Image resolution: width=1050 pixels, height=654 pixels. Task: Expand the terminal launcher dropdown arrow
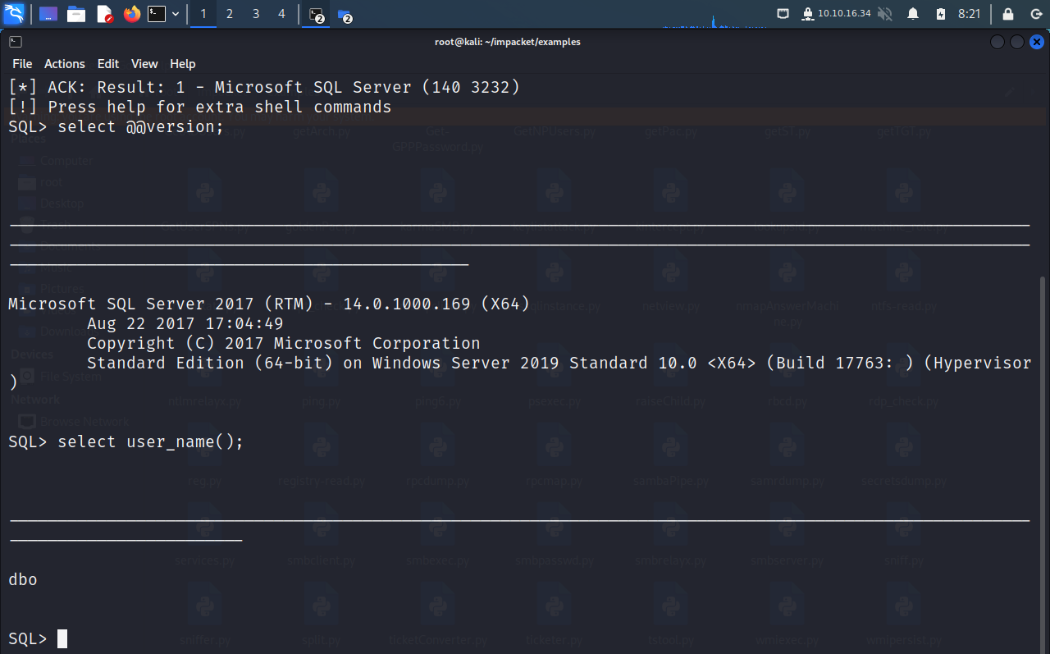pos(176,14)
